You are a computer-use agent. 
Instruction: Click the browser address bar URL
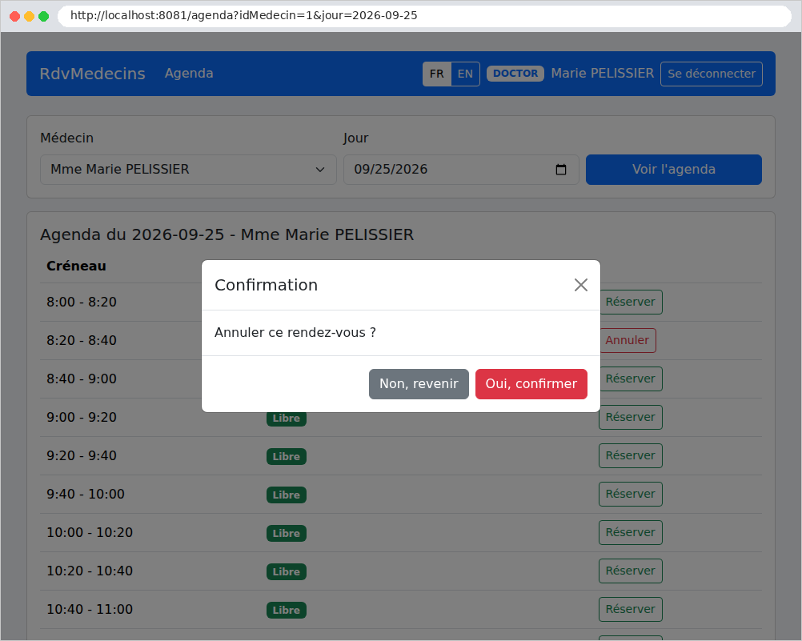(x=244, y=15)
